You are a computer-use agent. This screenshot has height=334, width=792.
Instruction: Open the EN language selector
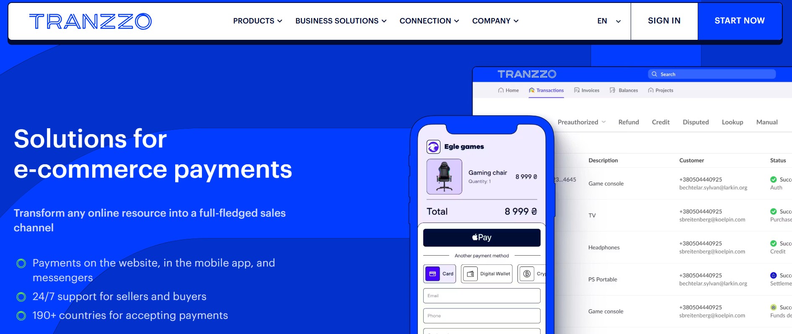click(609, 21)
